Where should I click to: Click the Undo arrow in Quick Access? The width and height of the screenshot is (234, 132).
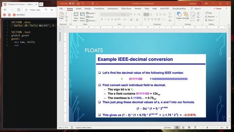[83, 4]
